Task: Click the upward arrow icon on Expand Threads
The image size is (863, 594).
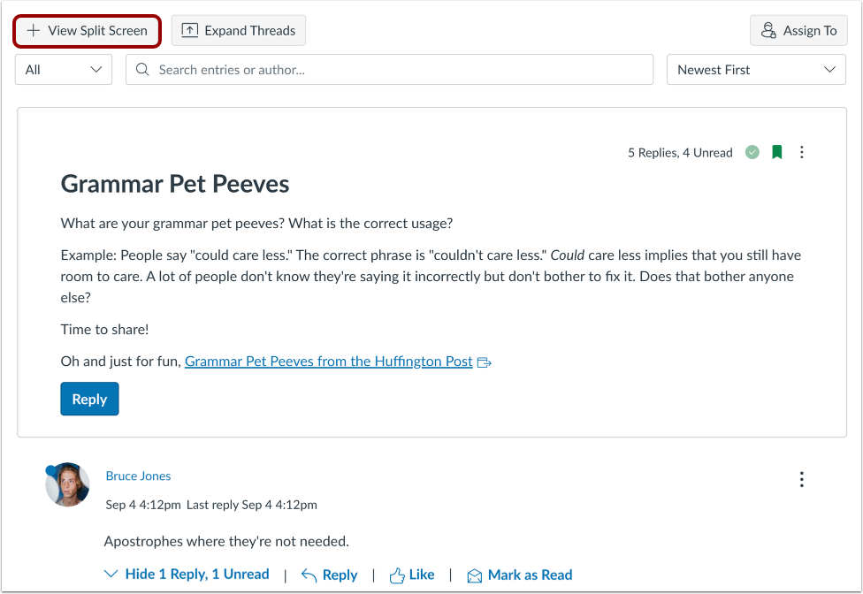Action: click(190, 30)
